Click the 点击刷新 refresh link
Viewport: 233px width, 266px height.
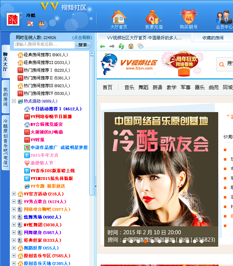(x=82, y=38)
